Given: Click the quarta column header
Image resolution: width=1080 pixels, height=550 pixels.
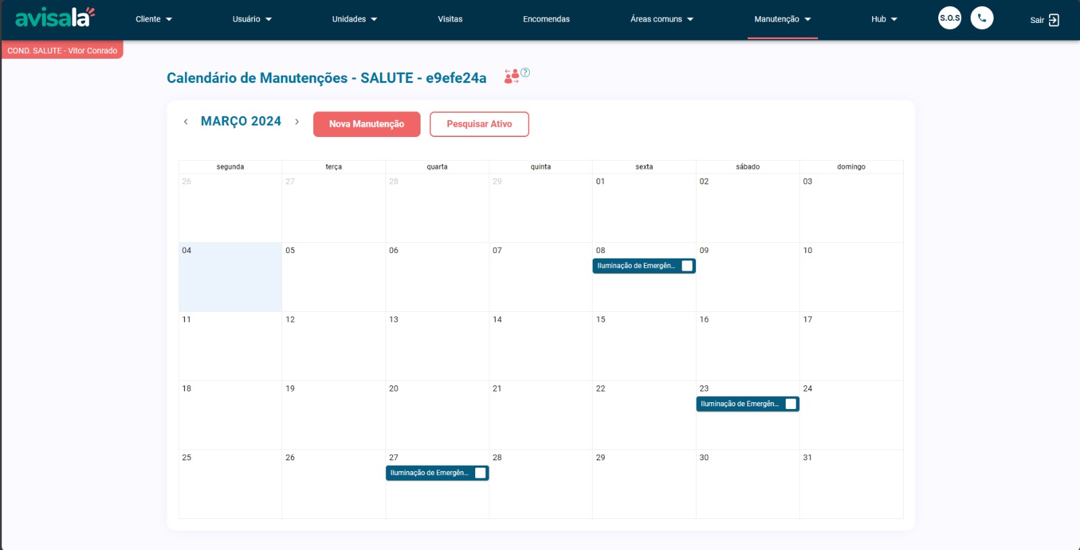Looking at the screenshot, I should [437, 167].
